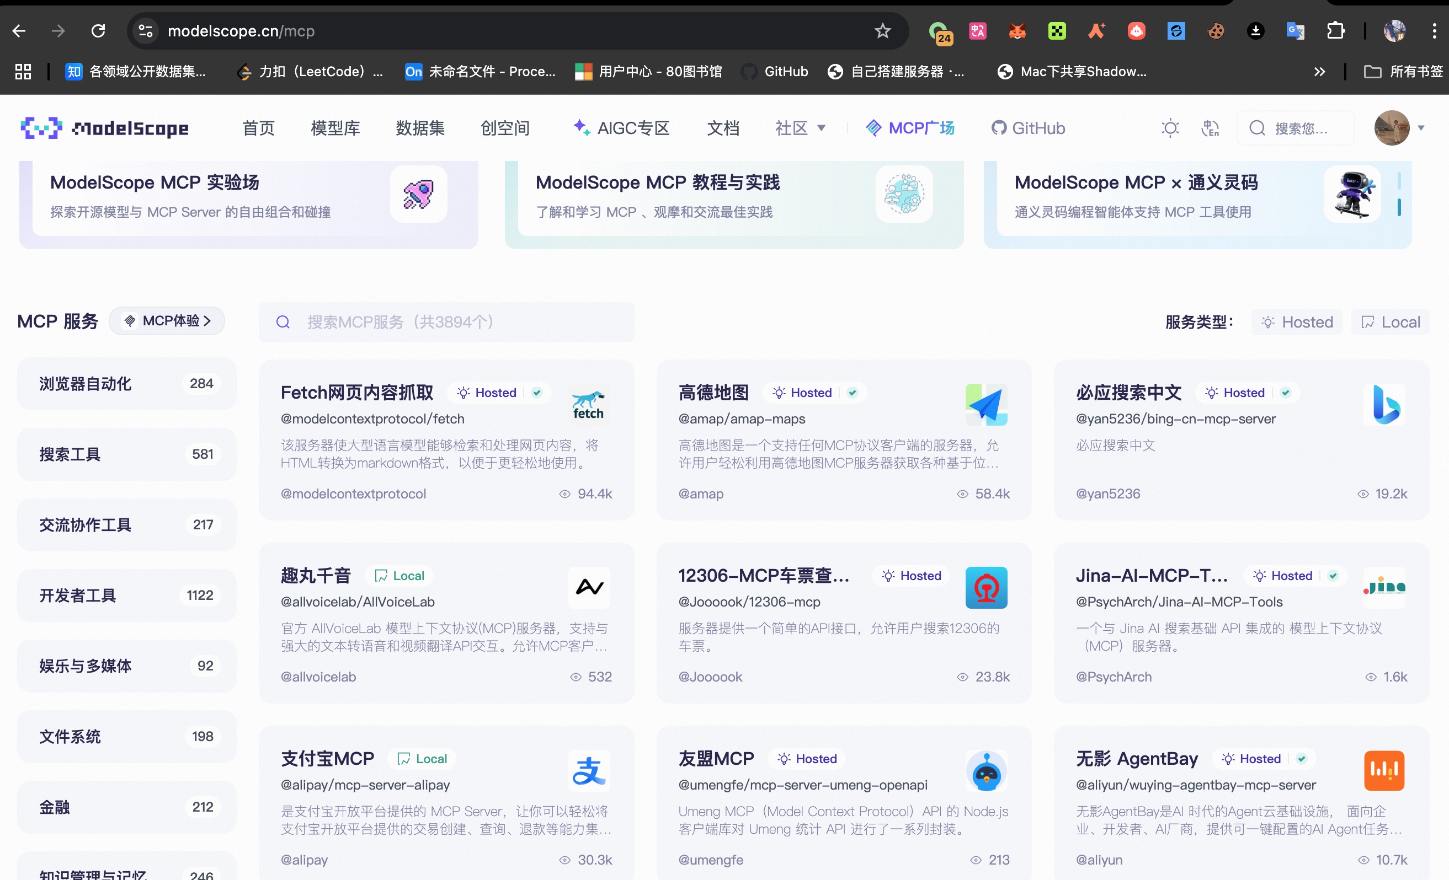
Task: Click the ModelScope logo
Action: [x=105, y=127]
